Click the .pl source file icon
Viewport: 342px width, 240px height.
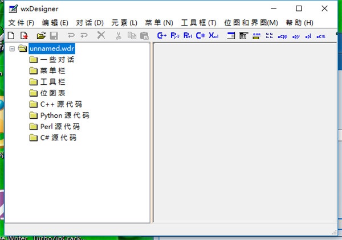click(308, 36)
